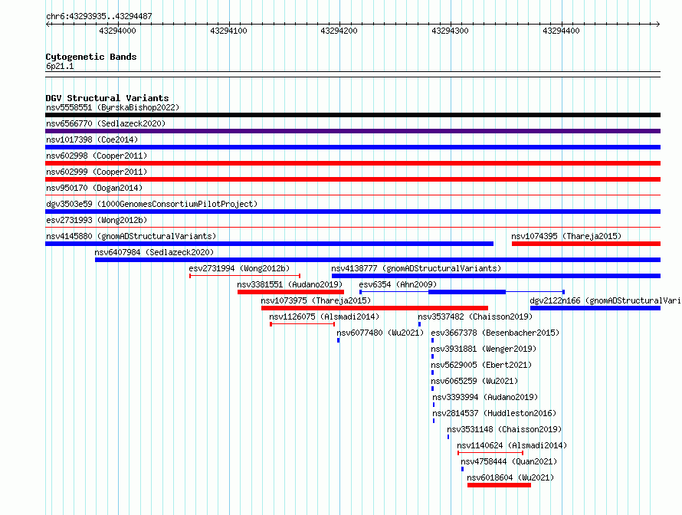
Task: Click the red nsv1074395 variant bar
Action: pyautogui.click(x=586, y=244)
